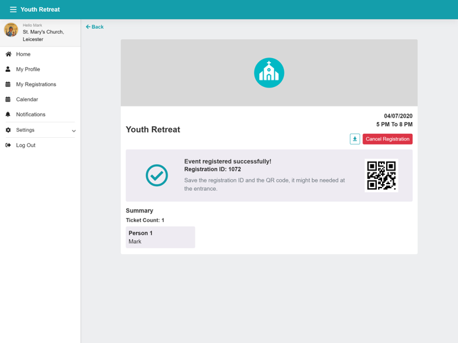The width and height of the screenshot is (458, 343).
Task: Go to Home in sidebar
Action: (x=24, y=54)
